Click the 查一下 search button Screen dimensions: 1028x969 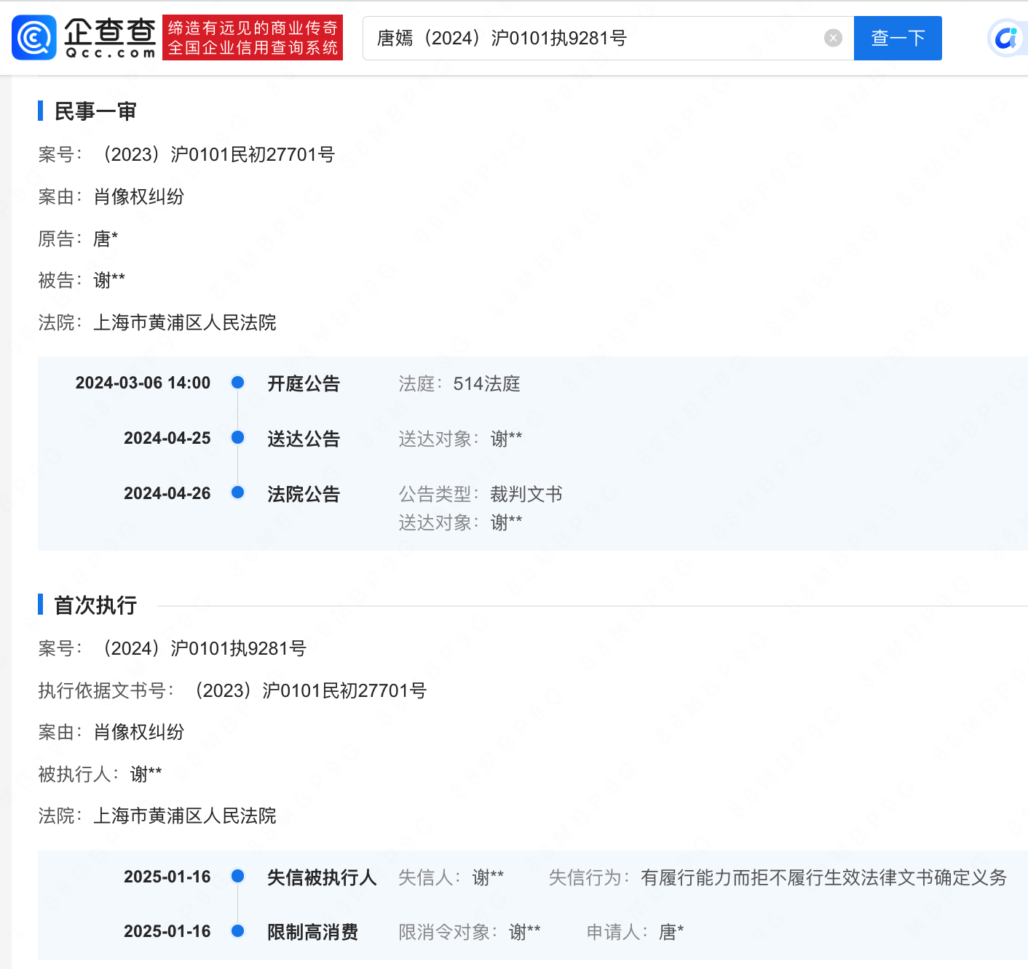[898, 38]
